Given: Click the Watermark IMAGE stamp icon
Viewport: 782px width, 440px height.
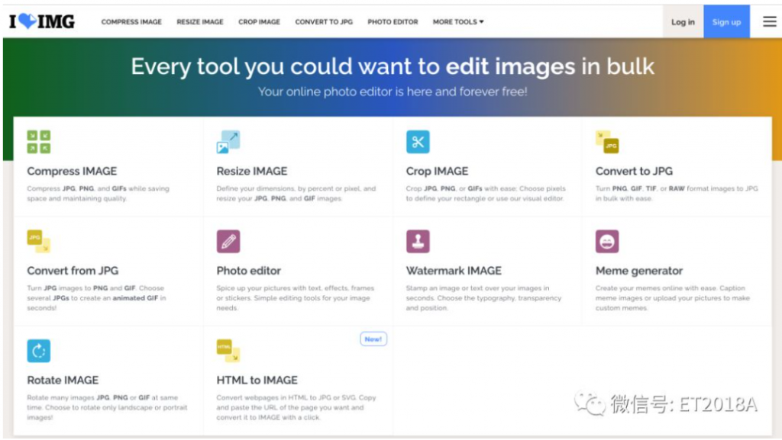Looking at the screenshot, I should tap(418, 242).
